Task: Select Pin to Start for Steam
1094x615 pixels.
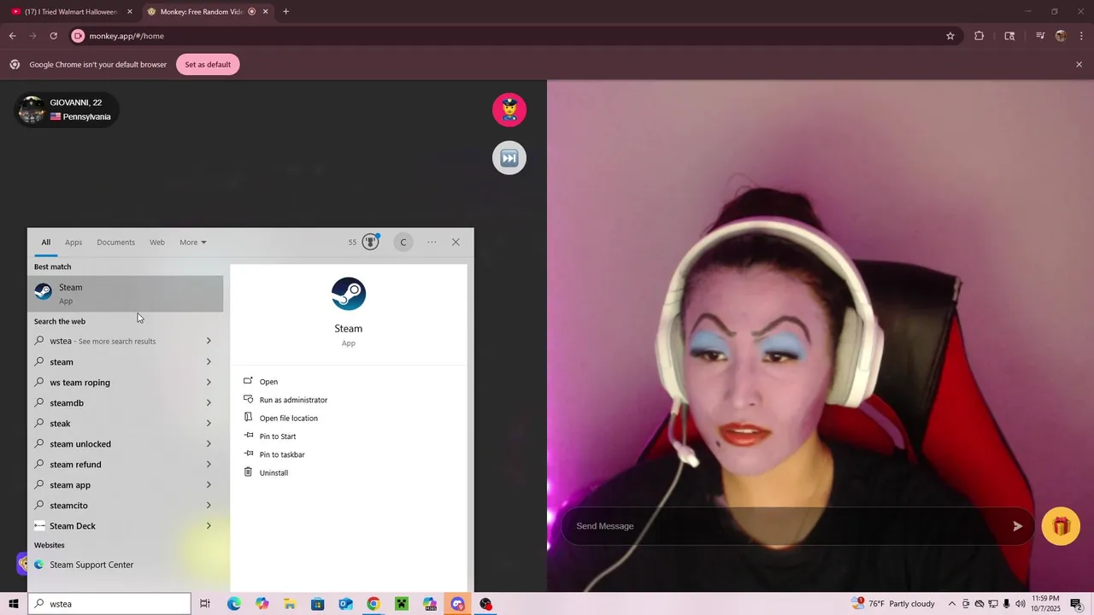Action: coord(277,436)
